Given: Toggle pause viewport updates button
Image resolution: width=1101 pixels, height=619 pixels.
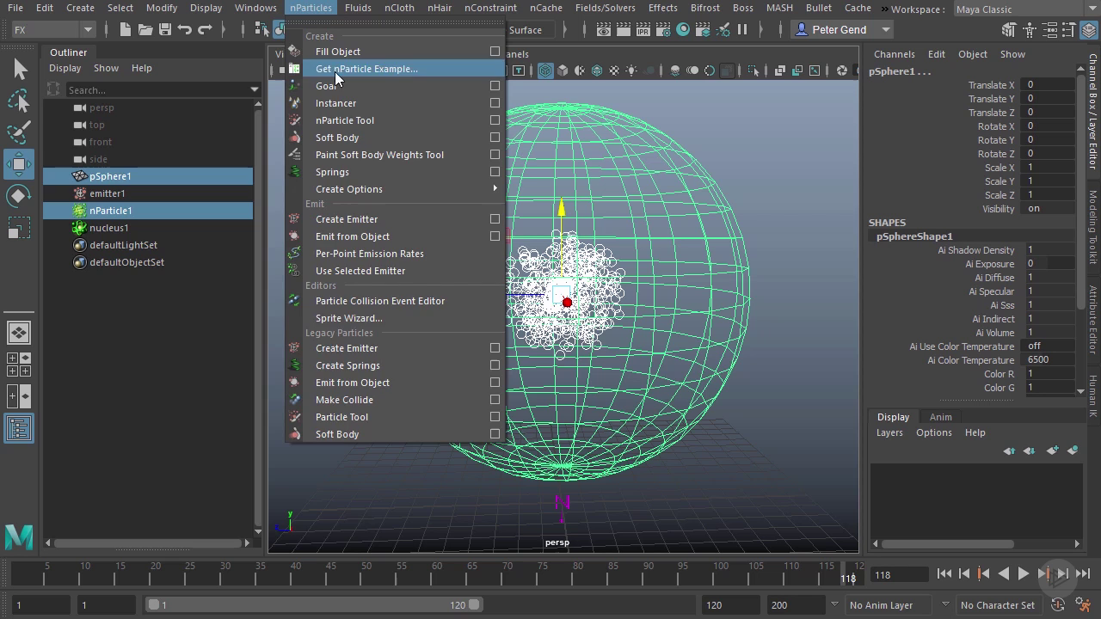Looking at the screenshot, I should coord(742,29).
